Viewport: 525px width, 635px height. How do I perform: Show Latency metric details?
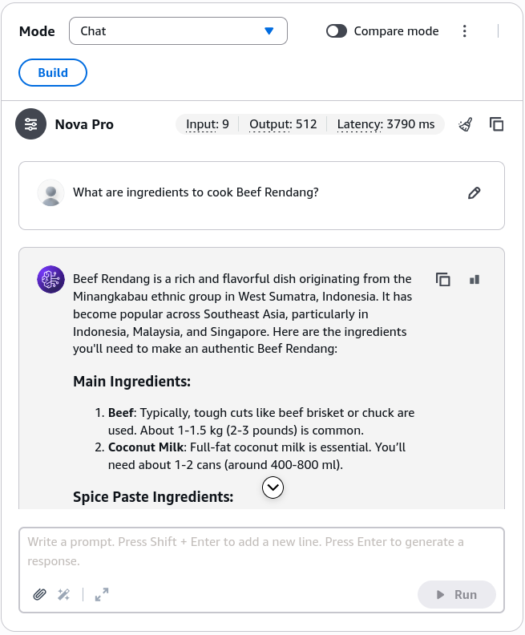(386, 124)
